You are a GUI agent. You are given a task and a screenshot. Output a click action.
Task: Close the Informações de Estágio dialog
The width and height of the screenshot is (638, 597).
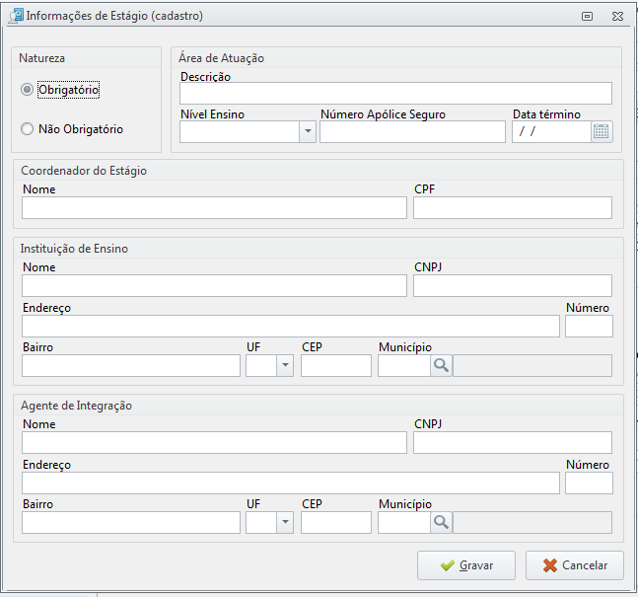click(x=617, y=17)
